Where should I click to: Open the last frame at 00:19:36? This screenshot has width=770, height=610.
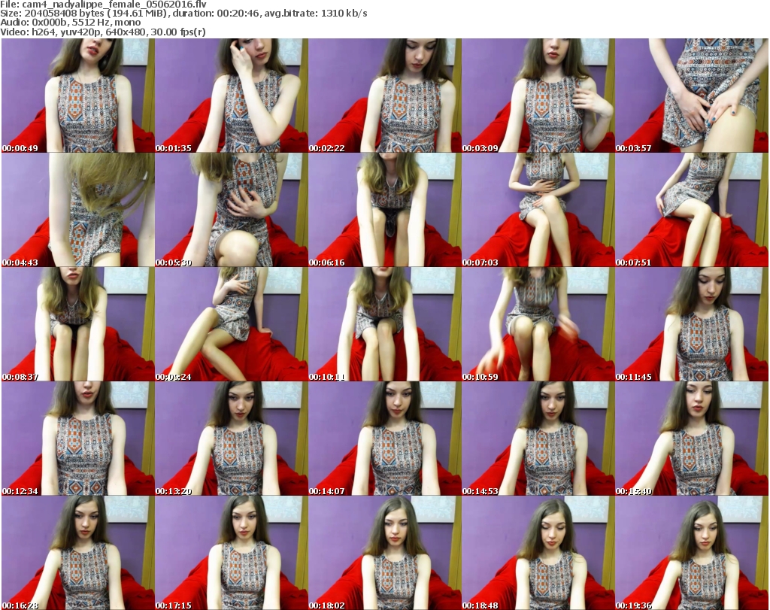[692, 553]
